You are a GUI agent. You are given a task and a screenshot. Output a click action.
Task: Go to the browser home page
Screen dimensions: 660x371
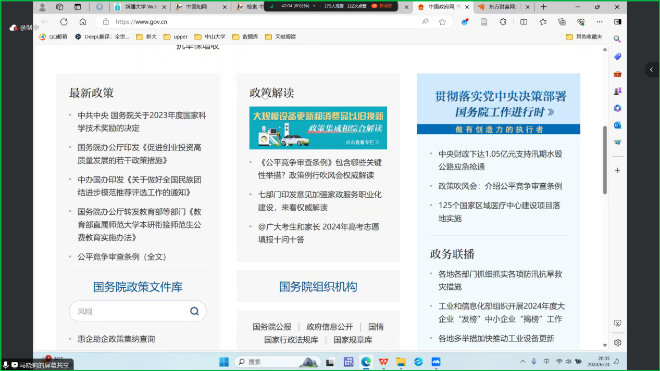point(83,22)
